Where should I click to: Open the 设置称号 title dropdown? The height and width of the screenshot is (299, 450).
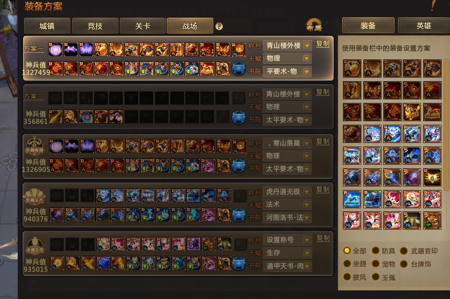tap(287, 240)
